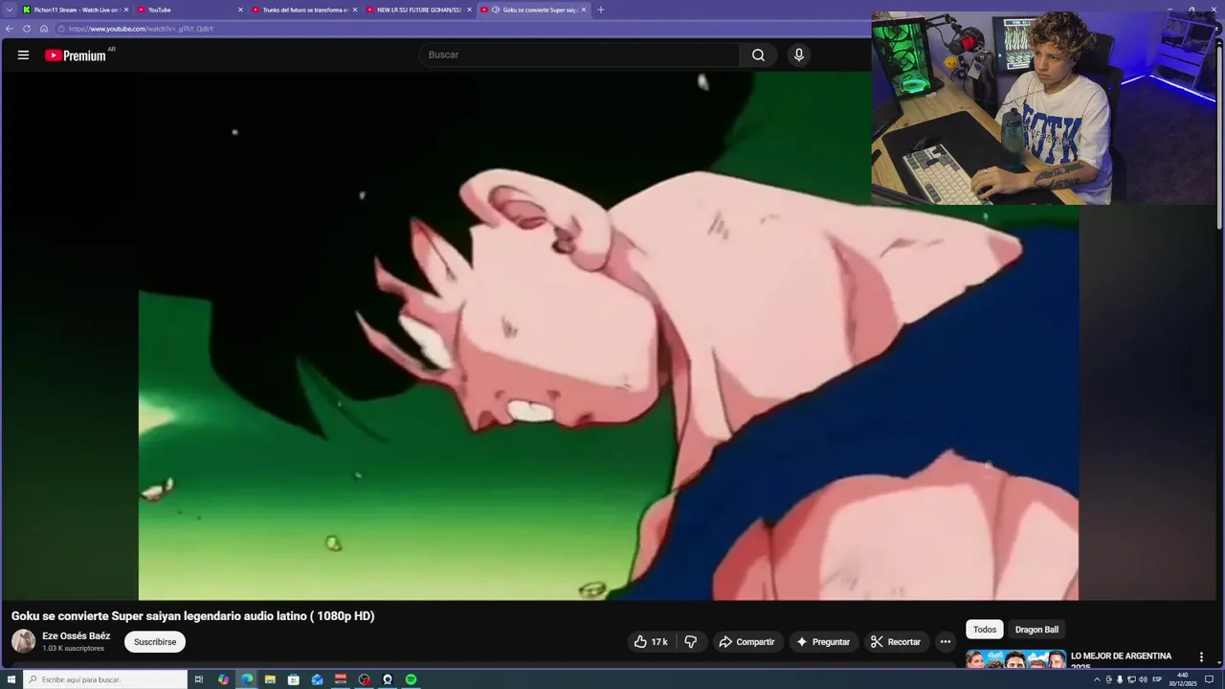
Task: Expand hidden system tray icons chevron
Action: [x=1097, y=679]
